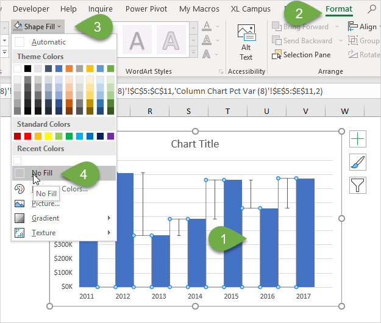Click Bring Forward button
Viewport: 381px width, 323px height.
point(301,26)
